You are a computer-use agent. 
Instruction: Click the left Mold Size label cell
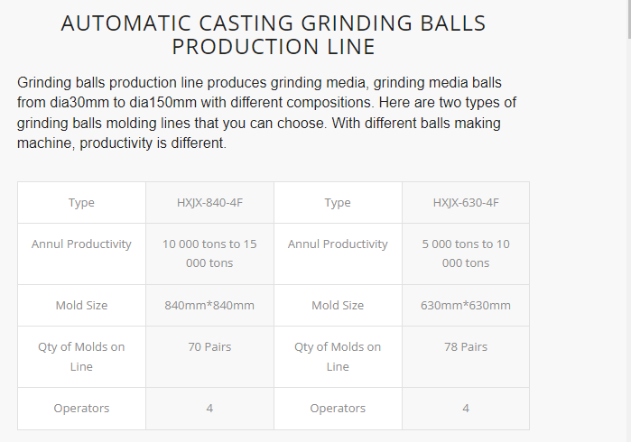pyautogui.click(x=81, y=305)
